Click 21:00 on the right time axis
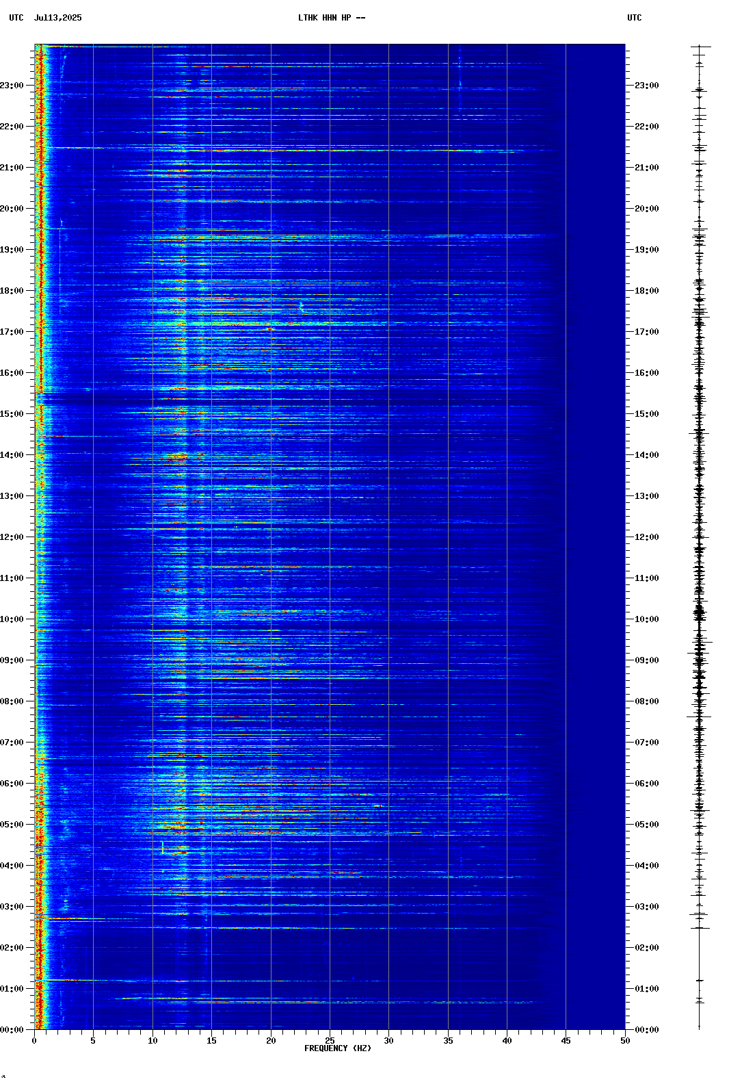This screenshot has width=729, height=1084. pos(647,168)
